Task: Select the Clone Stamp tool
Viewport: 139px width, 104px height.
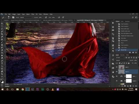Action: 2,45
